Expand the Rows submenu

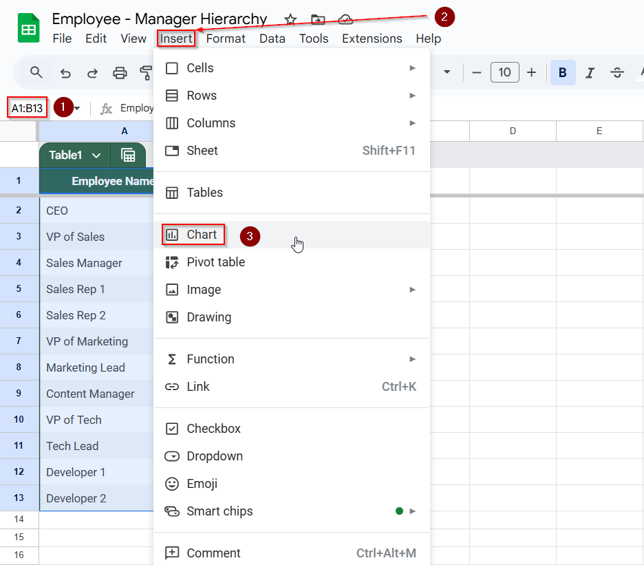[x=292, y=96]
